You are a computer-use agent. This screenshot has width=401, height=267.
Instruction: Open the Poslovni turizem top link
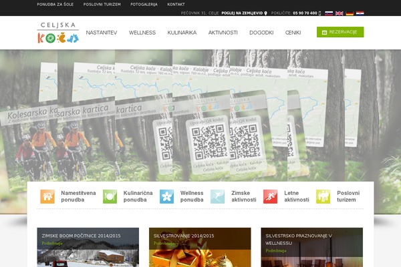102,5
